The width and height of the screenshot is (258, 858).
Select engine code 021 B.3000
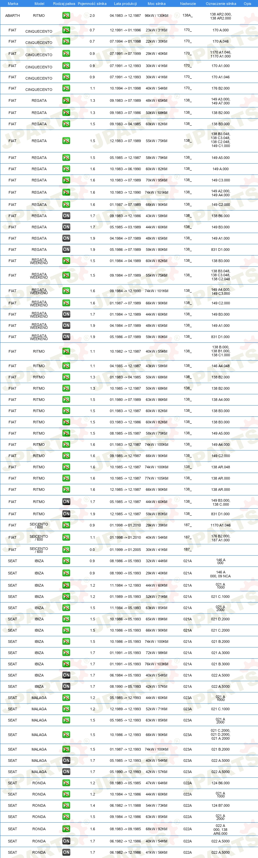(x=220, y=664)
